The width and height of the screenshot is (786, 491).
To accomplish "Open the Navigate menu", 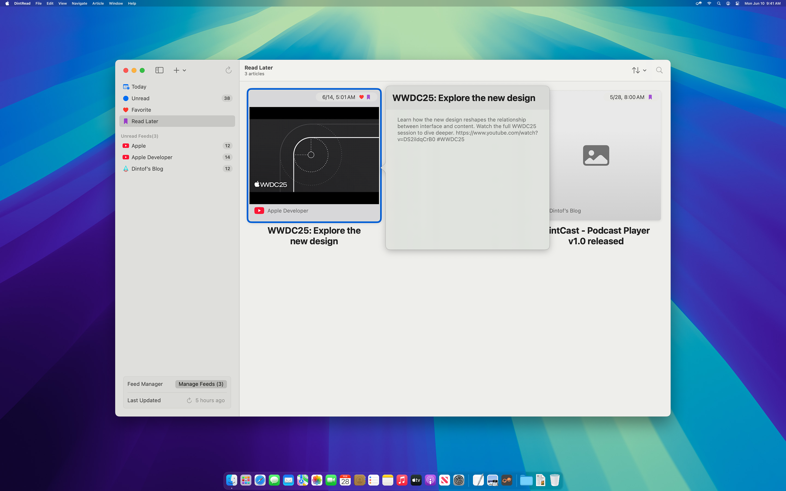I will [x=79, y=3].
